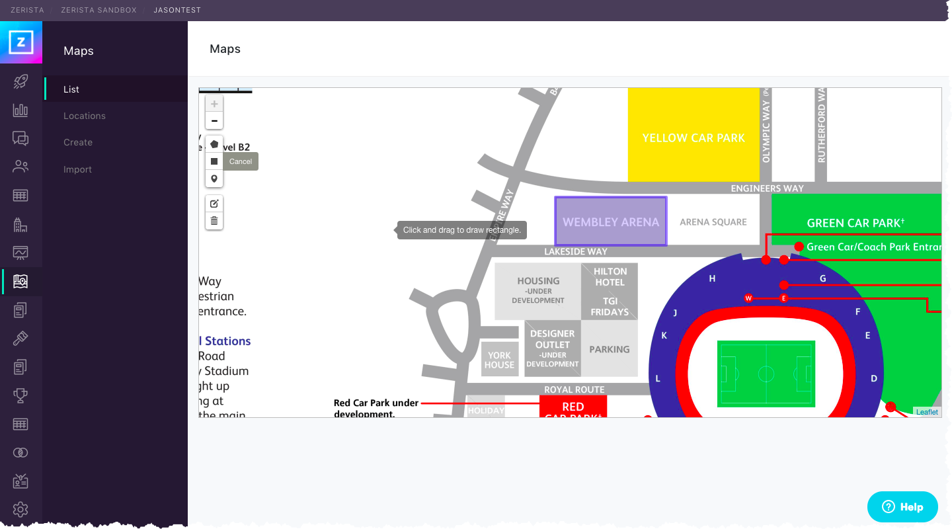Open the documents icon below the maps icon

pos(20,309)
